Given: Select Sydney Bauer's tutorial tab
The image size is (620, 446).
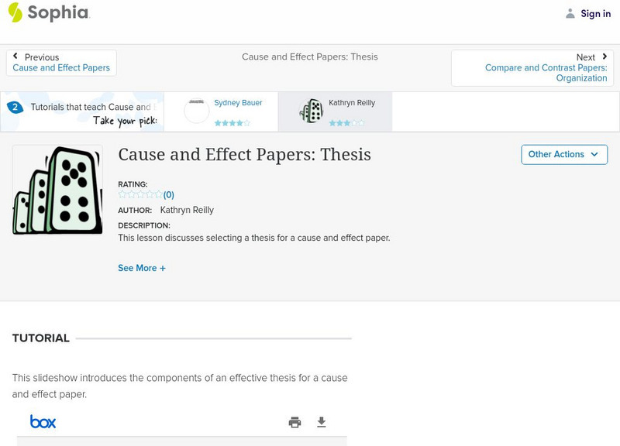Looking at the screenshot, I should tap(238, 103).
